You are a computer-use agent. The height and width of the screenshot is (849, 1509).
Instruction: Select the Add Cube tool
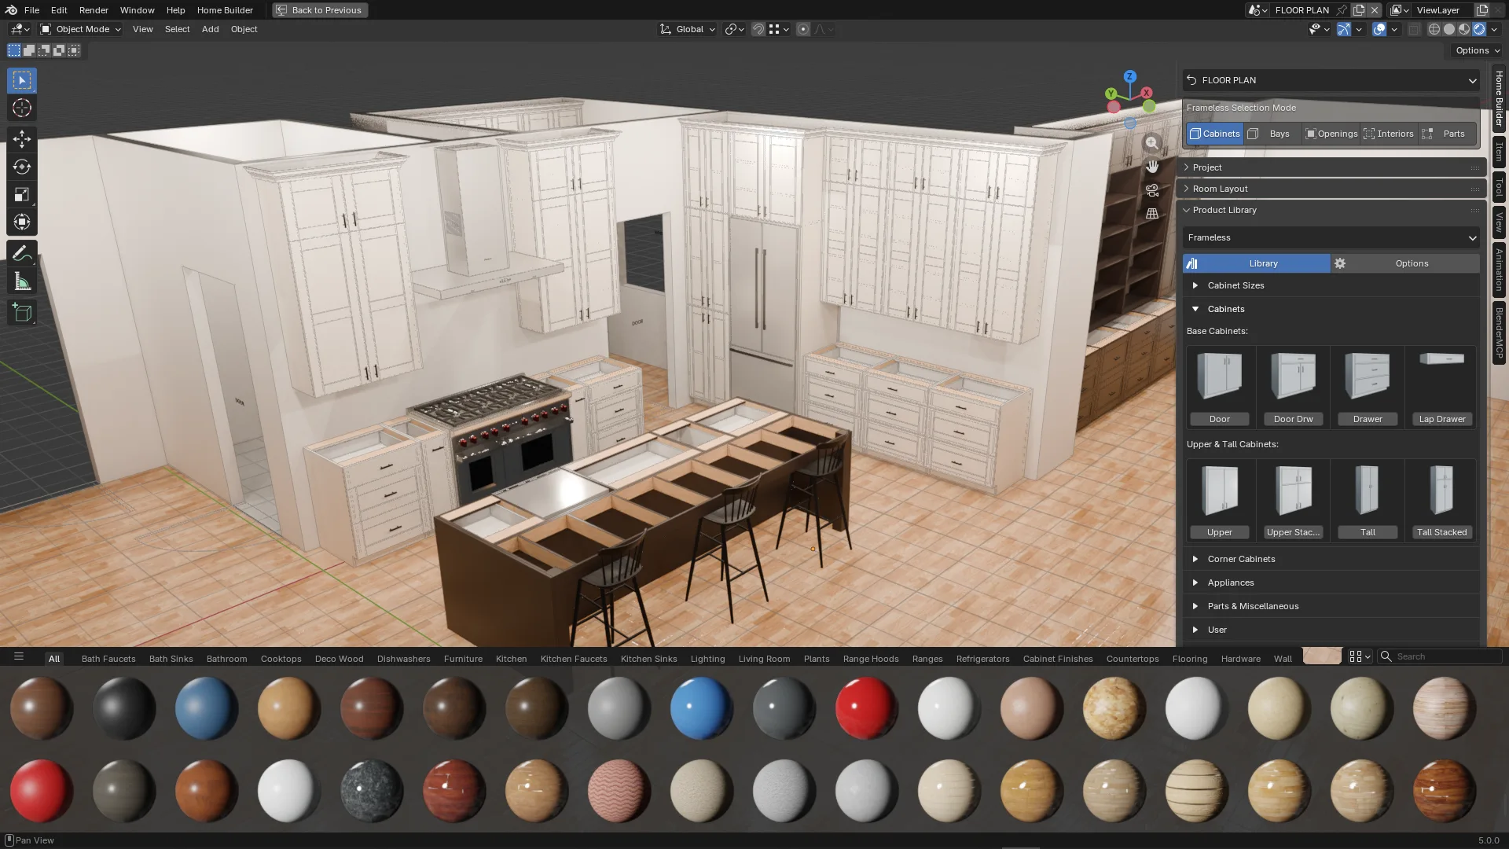[x=22, y=313]
